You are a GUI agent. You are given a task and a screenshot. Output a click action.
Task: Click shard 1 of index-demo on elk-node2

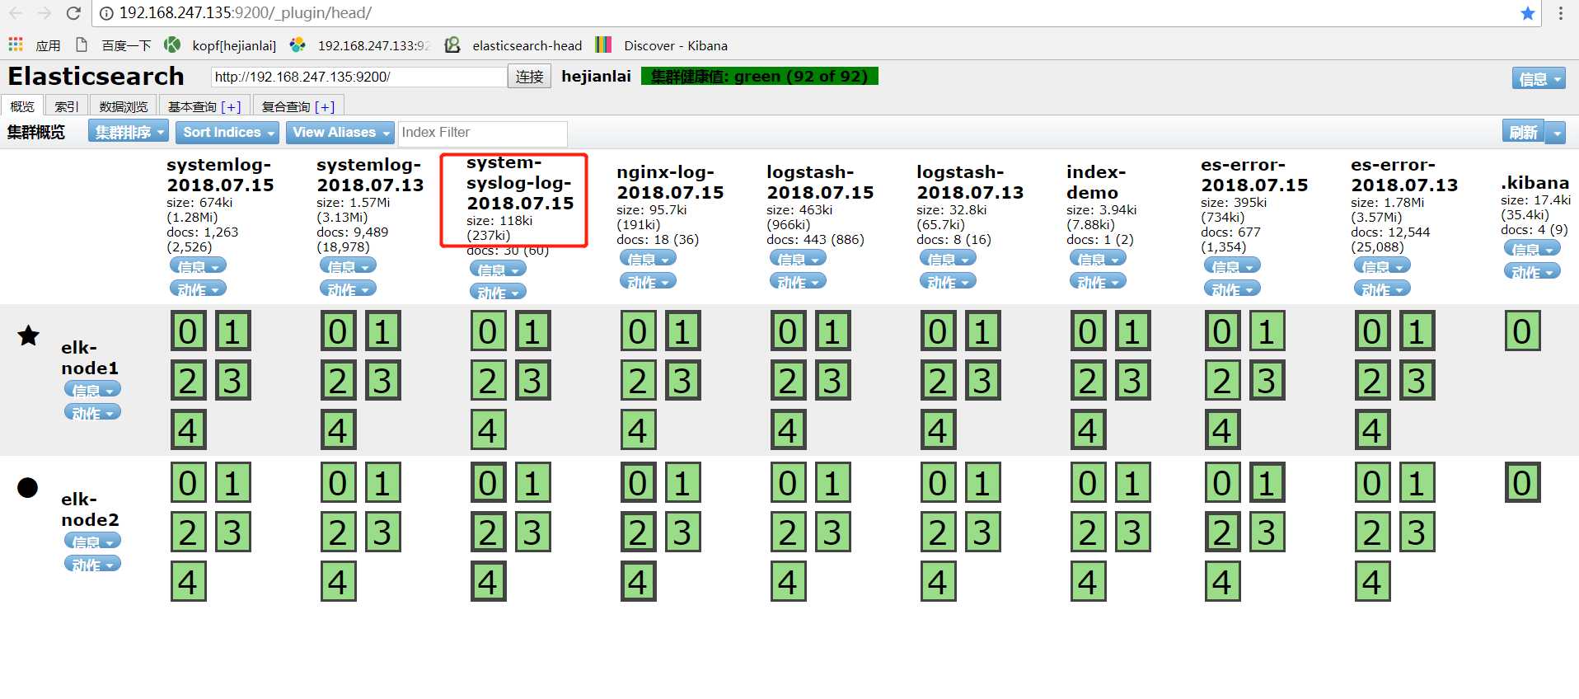[1132, 483]
